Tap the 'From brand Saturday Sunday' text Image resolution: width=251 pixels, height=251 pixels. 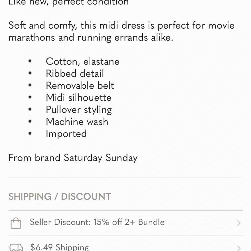pos(73,158)
